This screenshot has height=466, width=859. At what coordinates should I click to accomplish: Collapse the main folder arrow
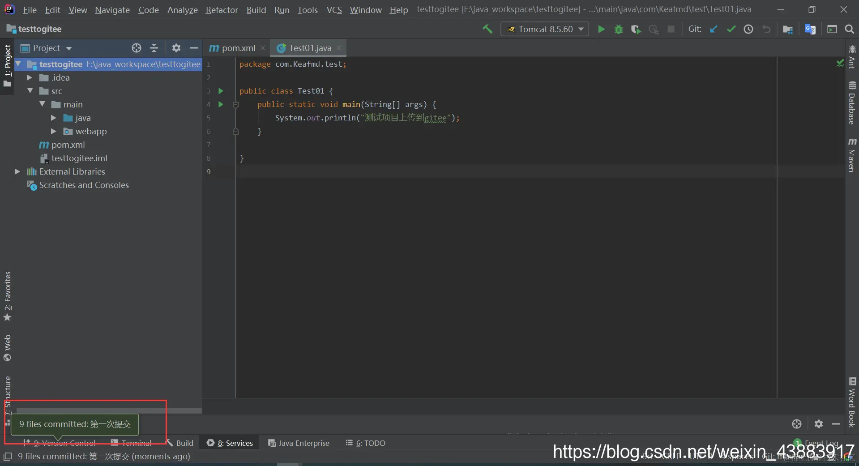tap(42, 104)
